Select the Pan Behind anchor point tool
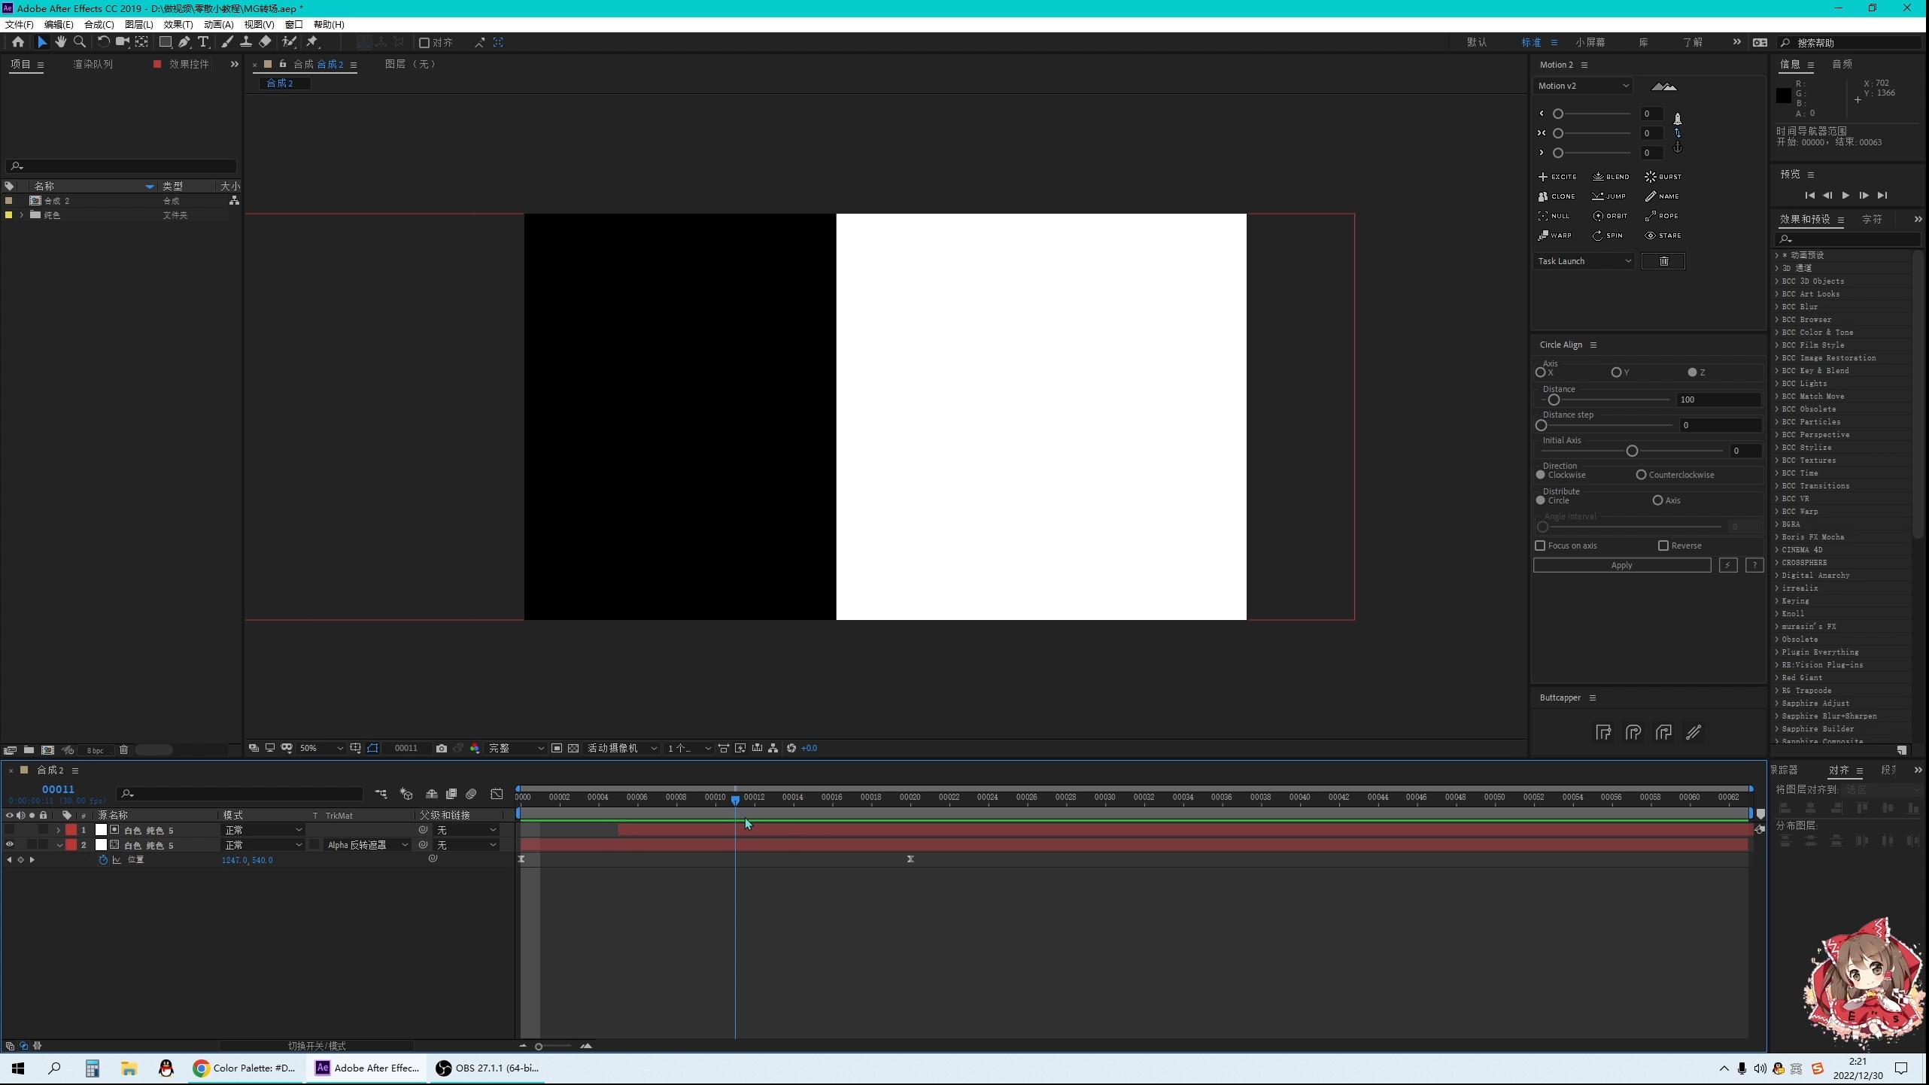The width and height of the screenshot is (1929, 1085). coord(141,42)
